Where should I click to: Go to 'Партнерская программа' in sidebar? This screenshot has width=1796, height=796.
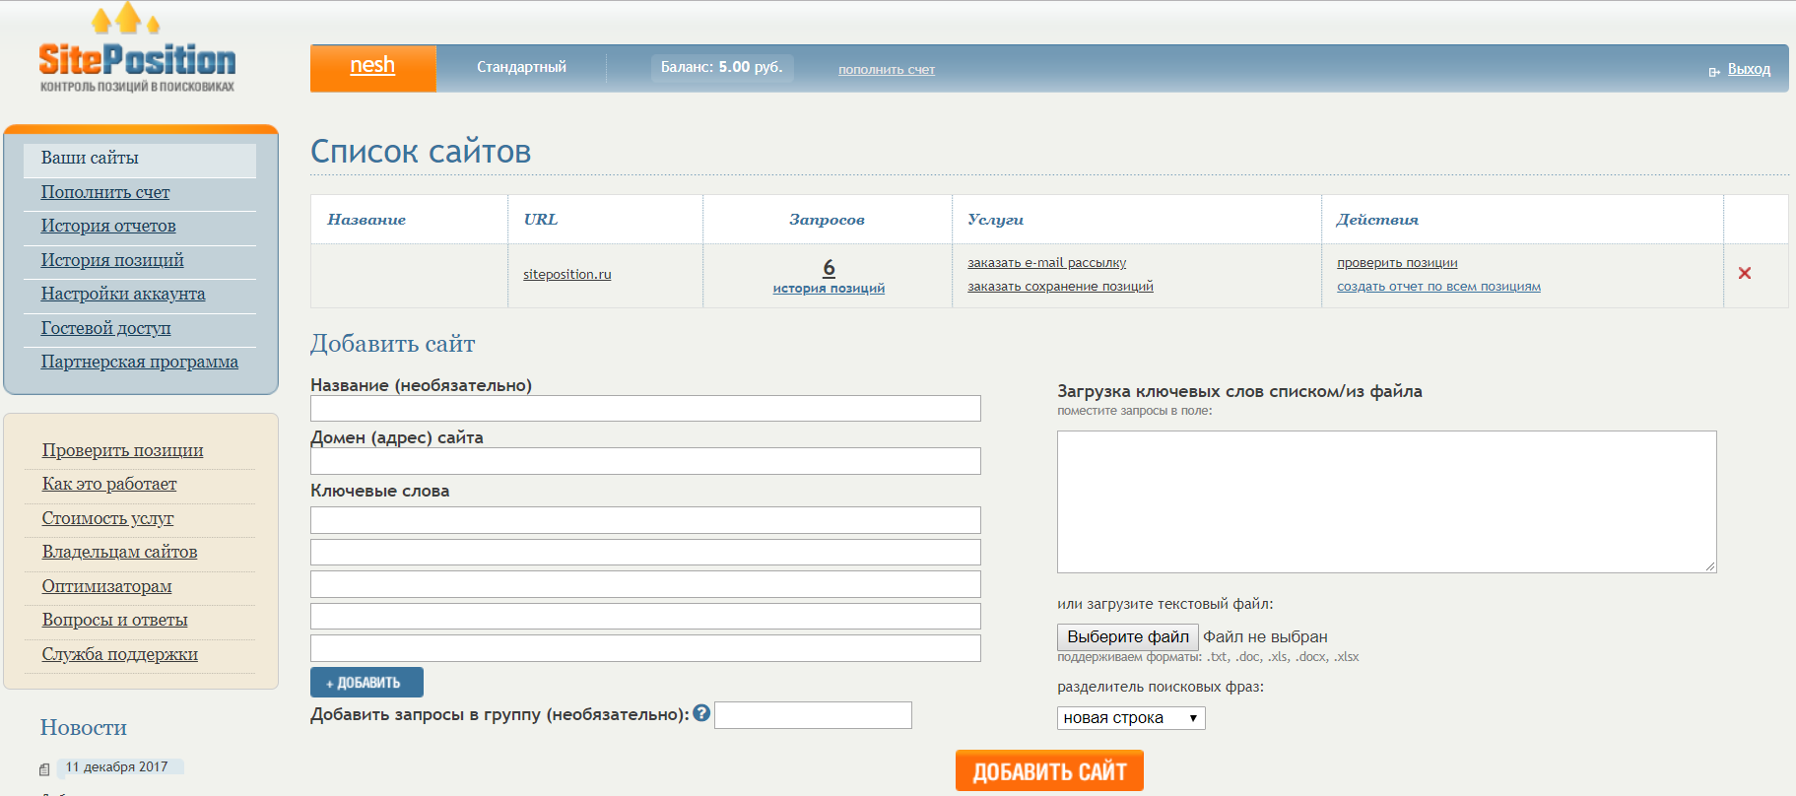(x=139, y=362)
